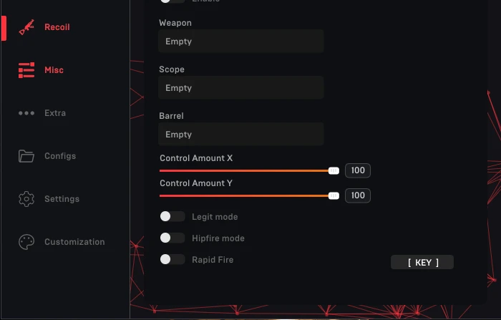
Task: Enable the Legit mode toggle
Action: (172, 216)
